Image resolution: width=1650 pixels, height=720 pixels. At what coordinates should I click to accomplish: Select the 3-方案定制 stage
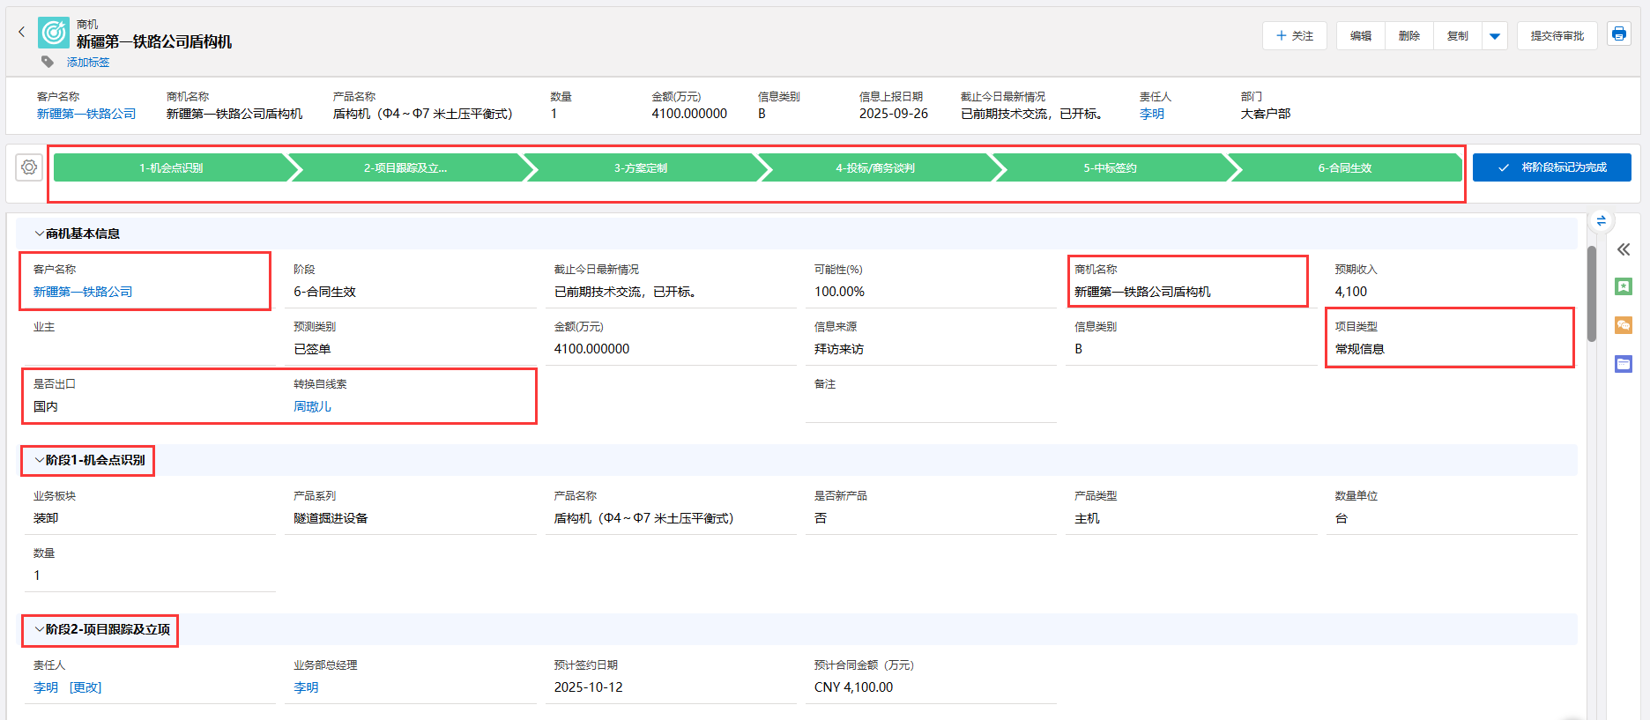point(641,167)
